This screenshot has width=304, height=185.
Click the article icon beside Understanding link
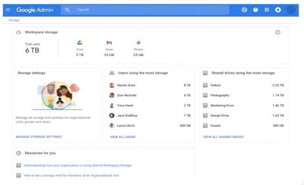click(x=19, y=165)
